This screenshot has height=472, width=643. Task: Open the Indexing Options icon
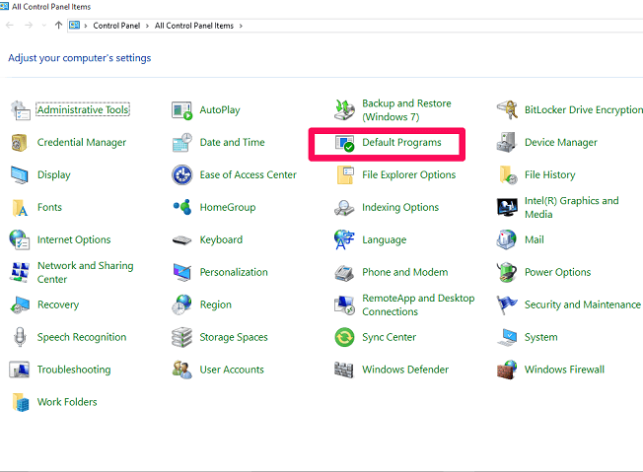[343, 208]
